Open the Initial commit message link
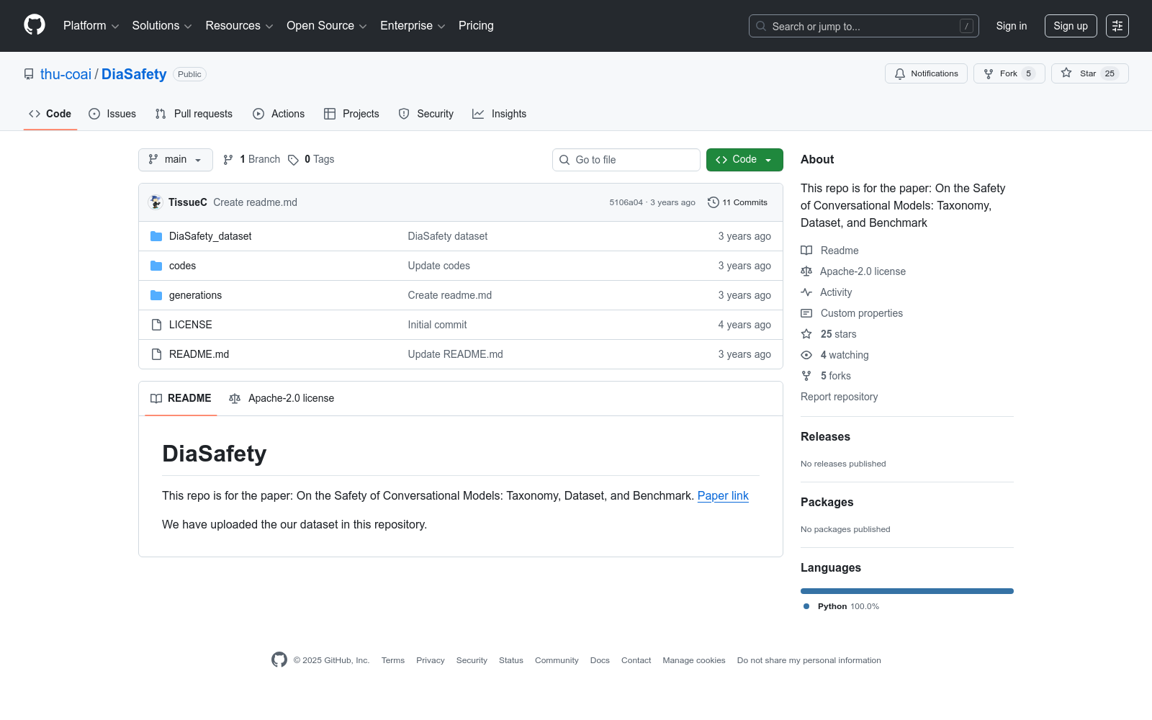Screen dimensions: 1152x720 point(438,325)
